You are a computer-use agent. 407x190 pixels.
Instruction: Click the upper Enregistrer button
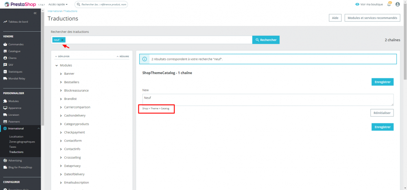click(x=383, y=82)
